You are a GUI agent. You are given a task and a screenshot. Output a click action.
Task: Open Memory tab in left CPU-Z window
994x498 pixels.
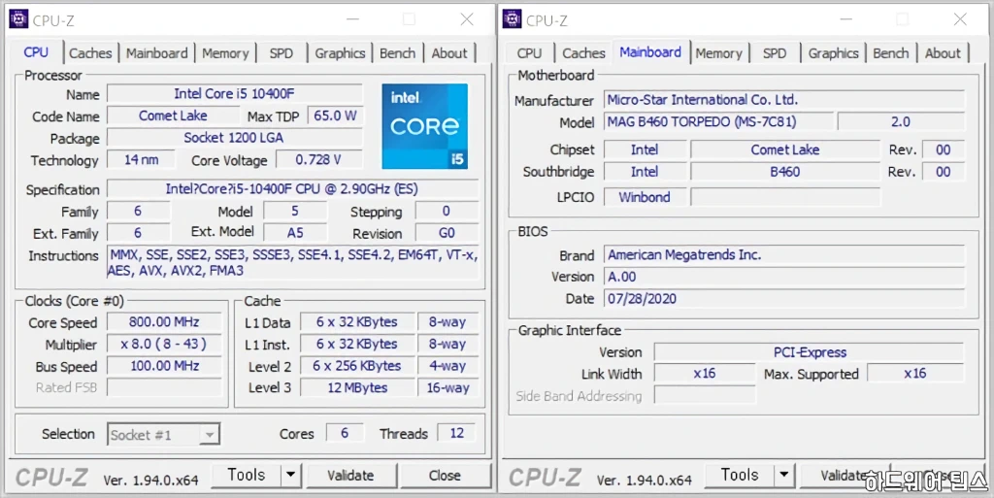[x=225, y=53]
